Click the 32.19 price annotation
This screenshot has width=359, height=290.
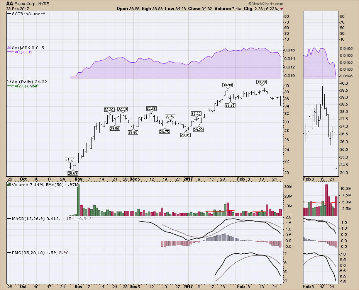(x=122, y=109)
